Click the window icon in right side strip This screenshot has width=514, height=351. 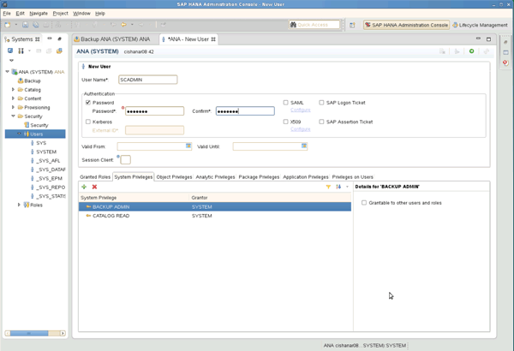[505, 52]
